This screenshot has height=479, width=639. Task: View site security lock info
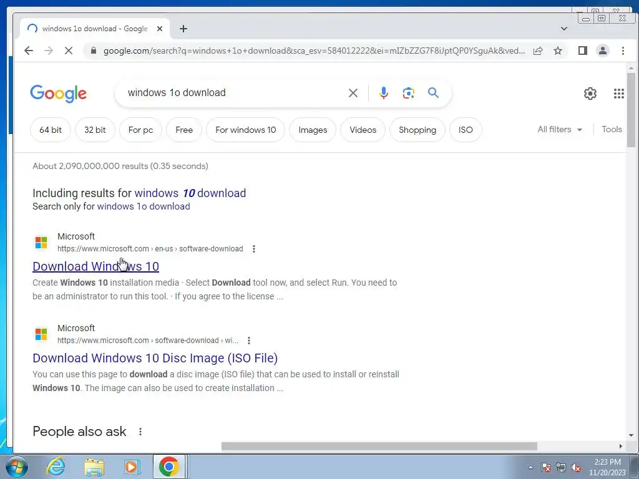[94, 51]
